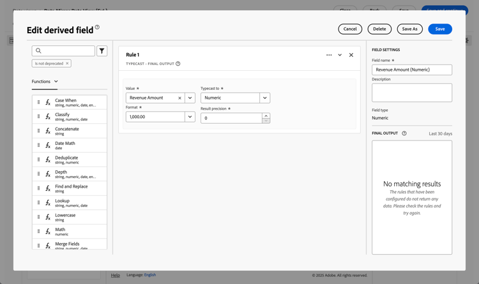Grab the Lookup drag handle
The width and height of the screenshot is (479, 284).
pyautogui.click(x=38, y=203)
